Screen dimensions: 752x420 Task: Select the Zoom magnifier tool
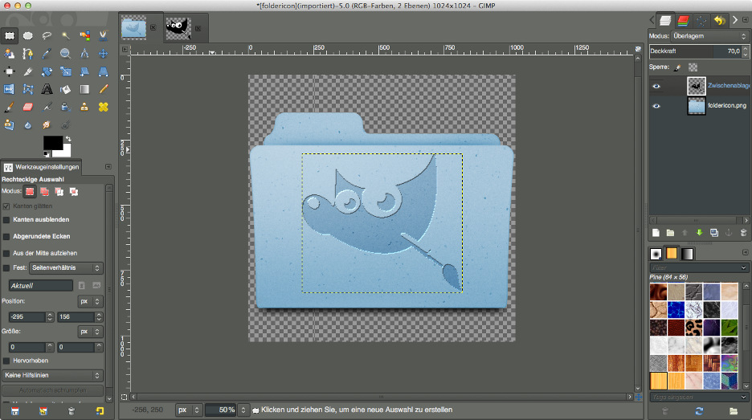tap(65, 54)
